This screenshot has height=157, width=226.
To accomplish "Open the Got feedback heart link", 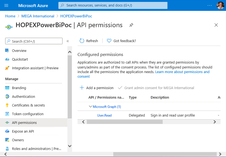I will (x=109, y=41).
